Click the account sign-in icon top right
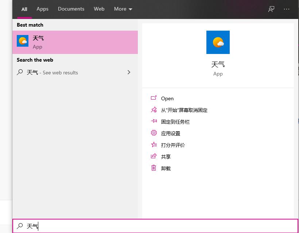This screenshot has height=233, width=299. pyautogui.click(x=271, y=9)
